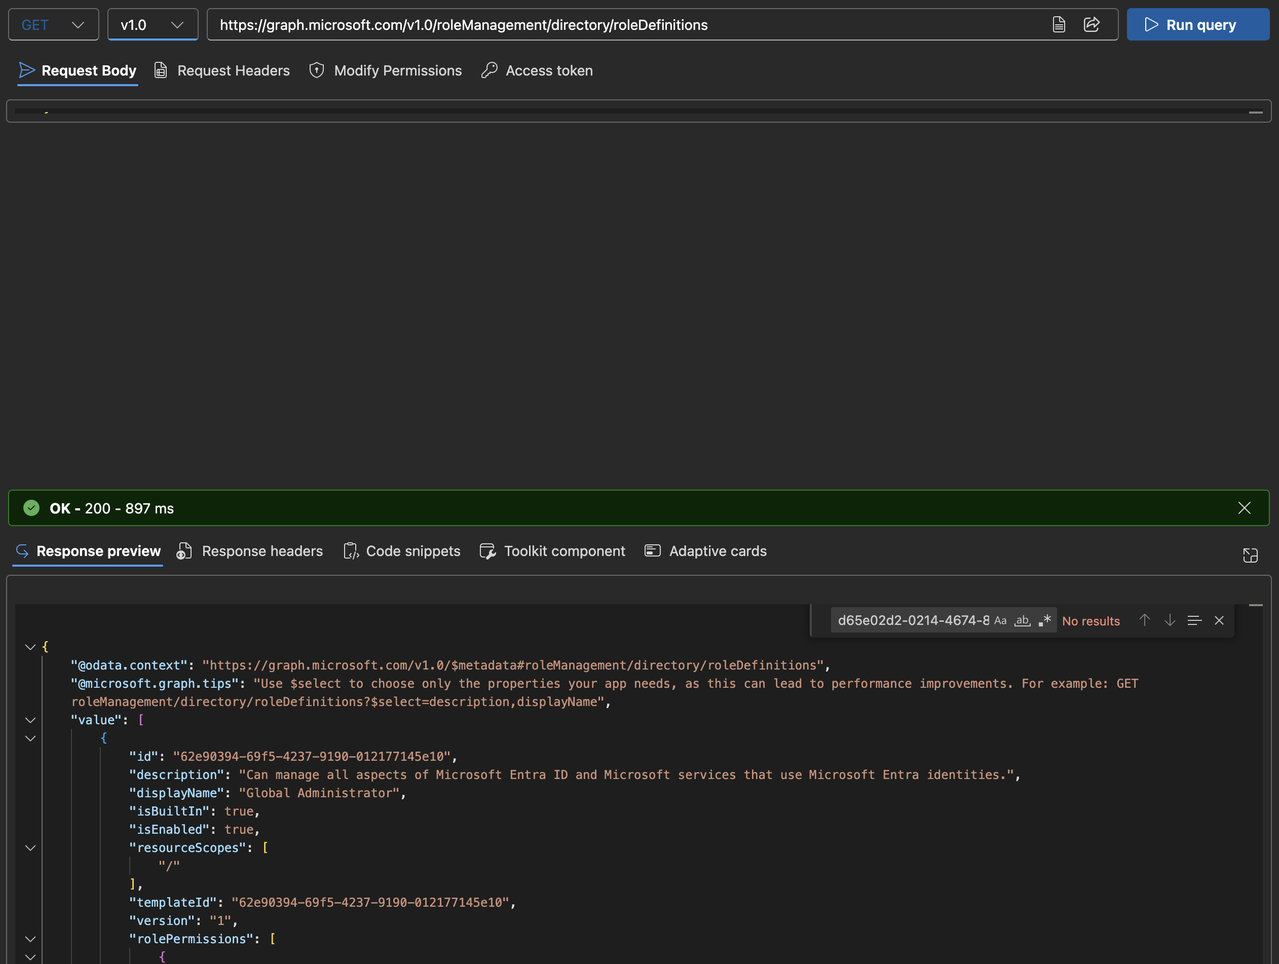Open the Code snippets tab
The width and height of the screenshot is (1279, 964).
(402, 551)
